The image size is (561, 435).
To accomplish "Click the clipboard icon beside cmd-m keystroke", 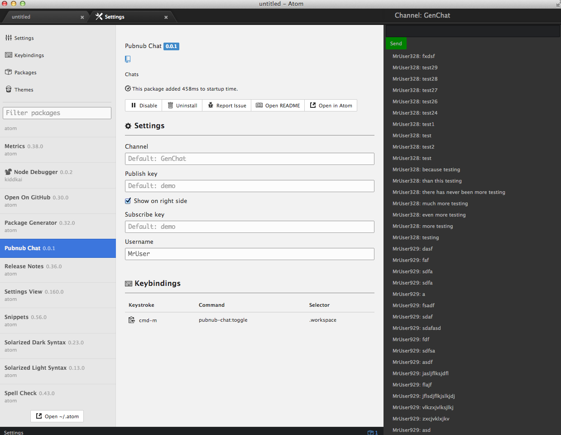I will point(132,320).
